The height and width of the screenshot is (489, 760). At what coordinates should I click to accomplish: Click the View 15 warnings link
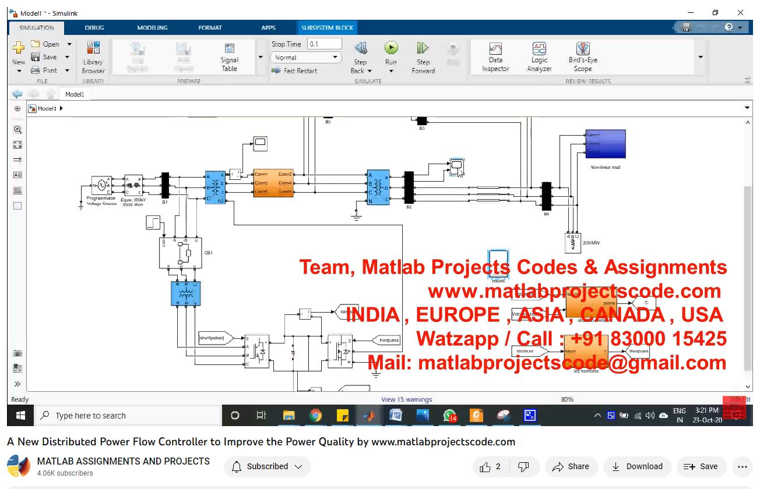pyautogui.click(x=406, y=399)
